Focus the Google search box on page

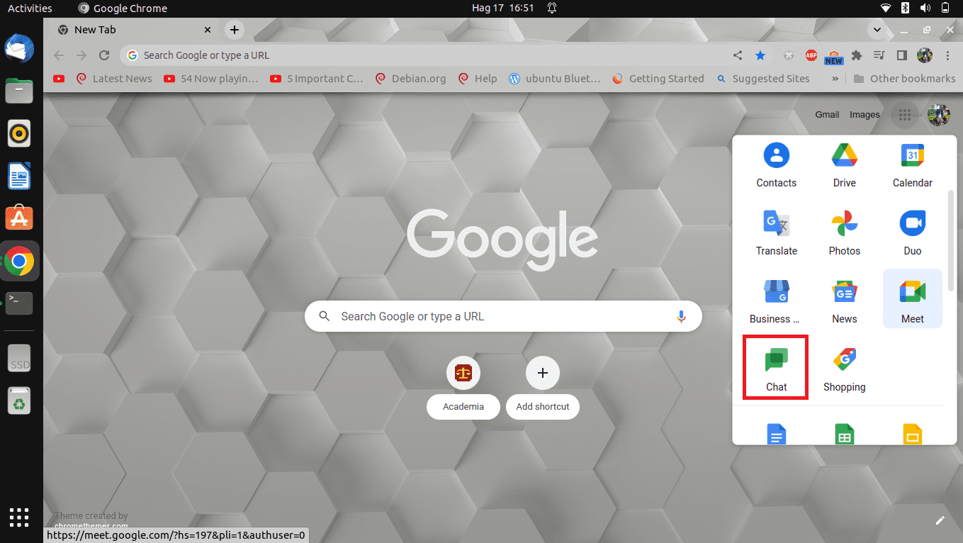[503, 316]
